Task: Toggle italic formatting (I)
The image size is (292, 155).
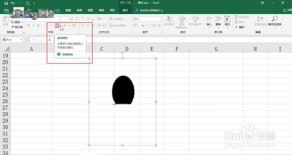Action: tap(33, 25)
